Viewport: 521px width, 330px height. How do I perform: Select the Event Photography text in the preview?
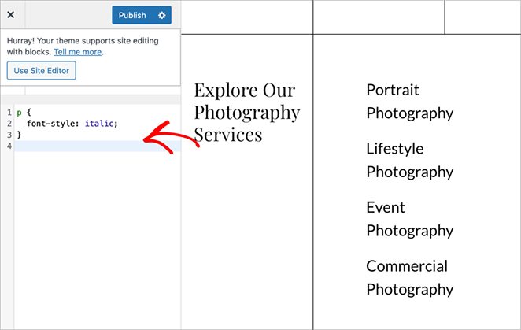pos(409,219)
